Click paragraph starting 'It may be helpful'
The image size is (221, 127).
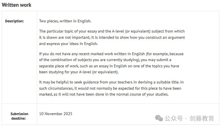[111, 88]
